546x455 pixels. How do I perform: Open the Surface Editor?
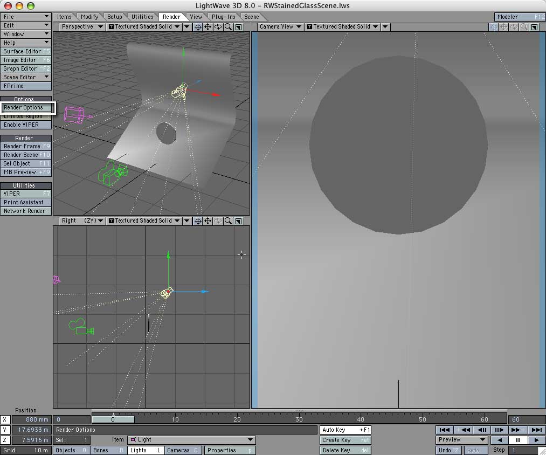(x=26, y=52)
